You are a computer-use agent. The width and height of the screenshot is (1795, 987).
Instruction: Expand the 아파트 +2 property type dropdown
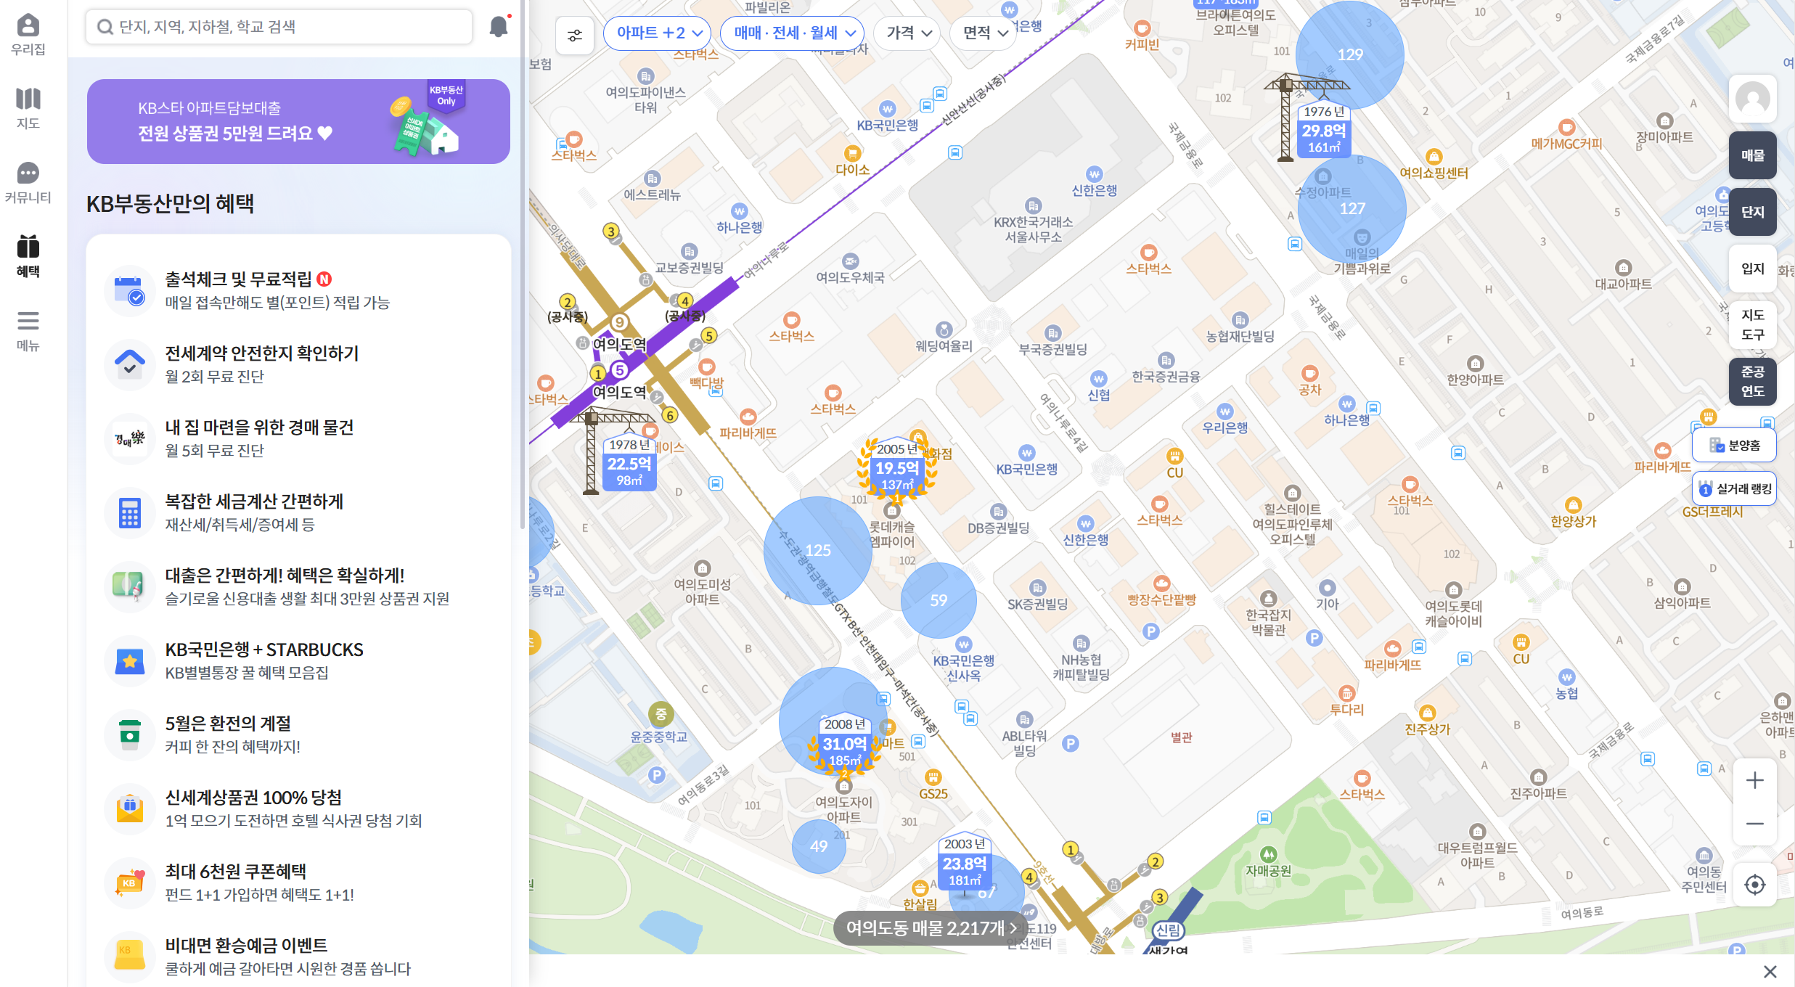[657, 33]
